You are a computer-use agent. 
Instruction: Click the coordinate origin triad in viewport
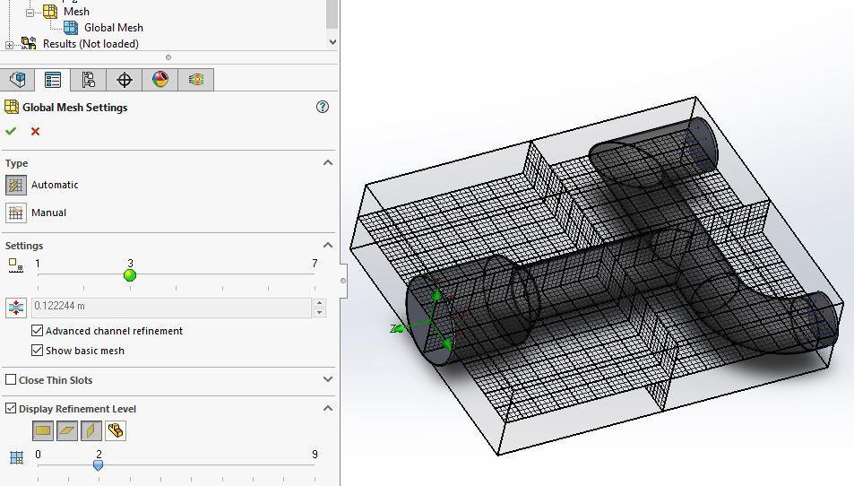[x=430, y=320]
